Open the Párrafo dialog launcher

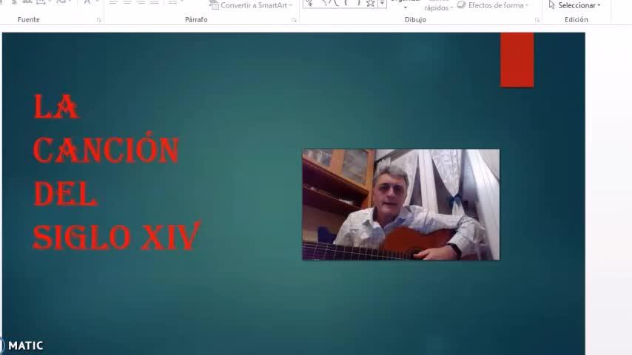(294, 20)
